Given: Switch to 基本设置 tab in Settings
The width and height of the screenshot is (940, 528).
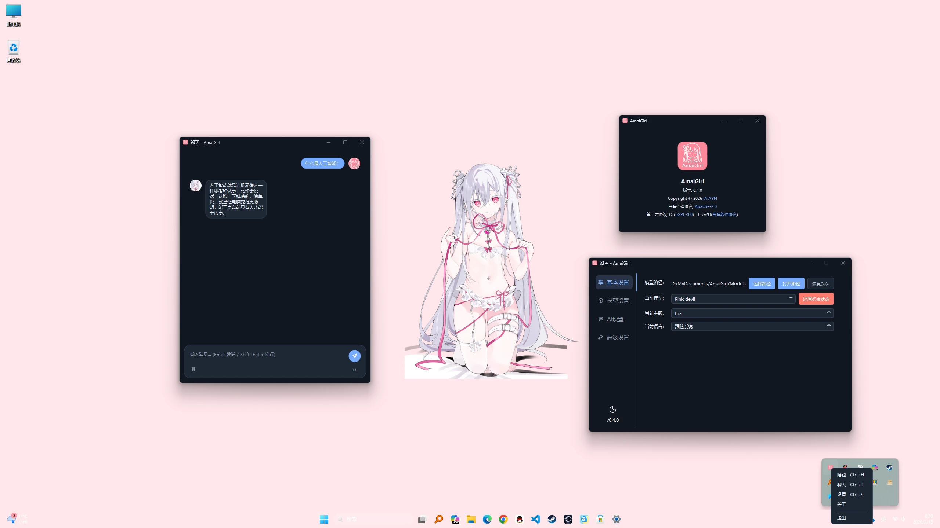Looking at the screenshot, I should tap(614, 282).
